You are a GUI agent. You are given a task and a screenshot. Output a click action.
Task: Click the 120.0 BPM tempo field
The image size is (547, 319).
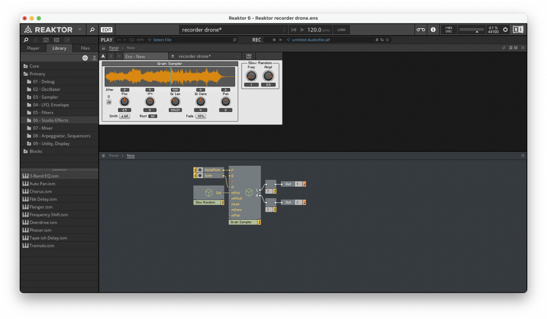(x=318, y=29)
